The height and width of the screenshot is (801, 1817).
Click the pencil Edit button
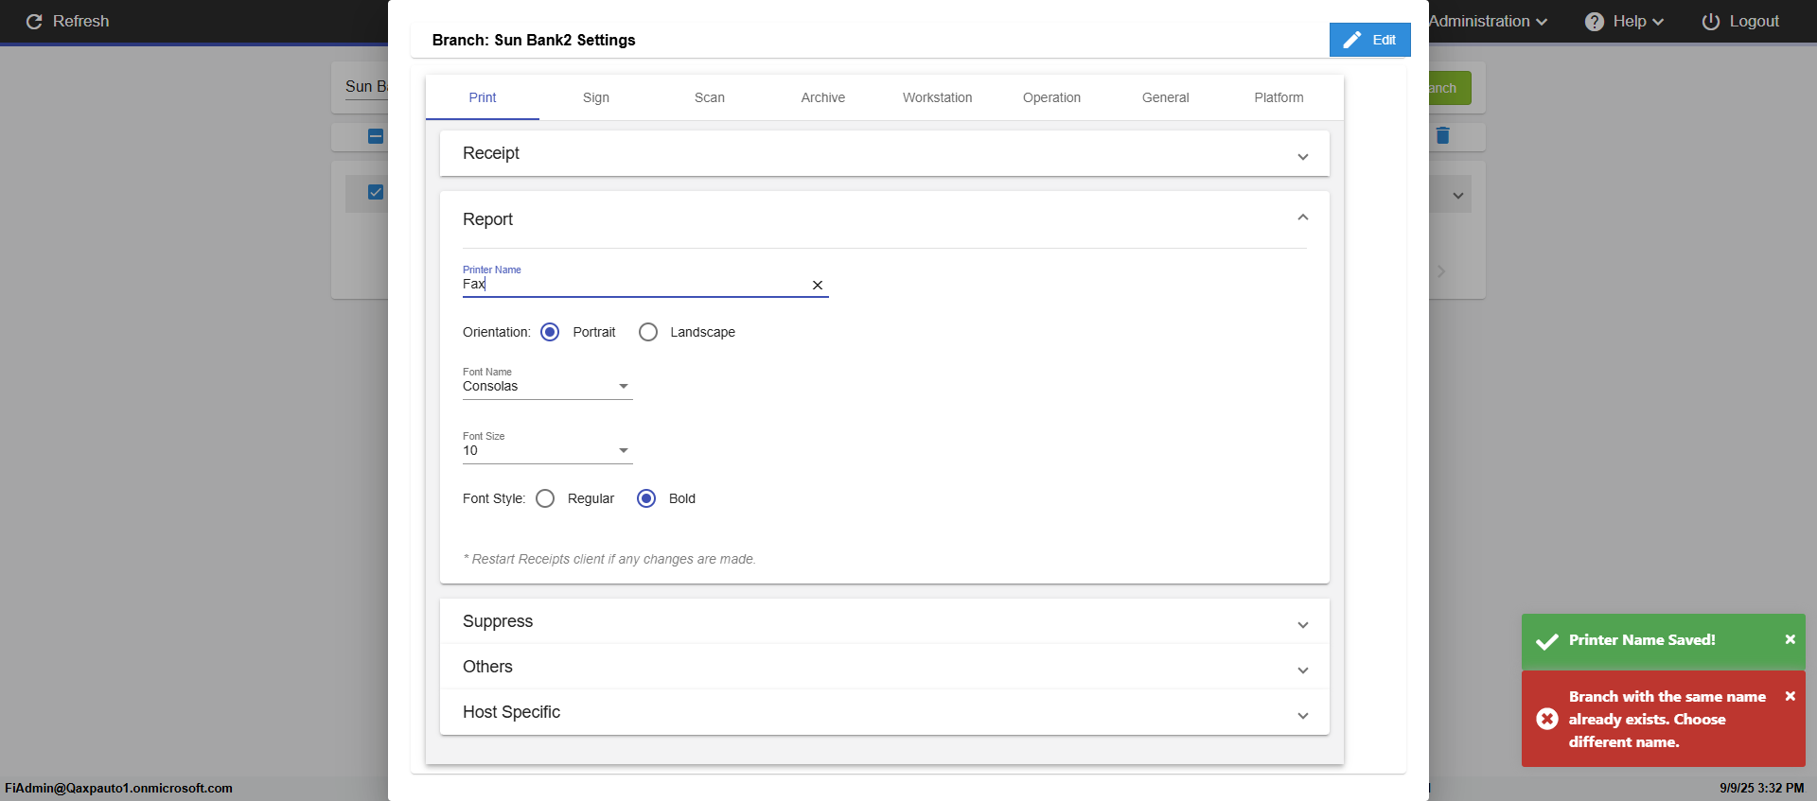coord(1369,40)
